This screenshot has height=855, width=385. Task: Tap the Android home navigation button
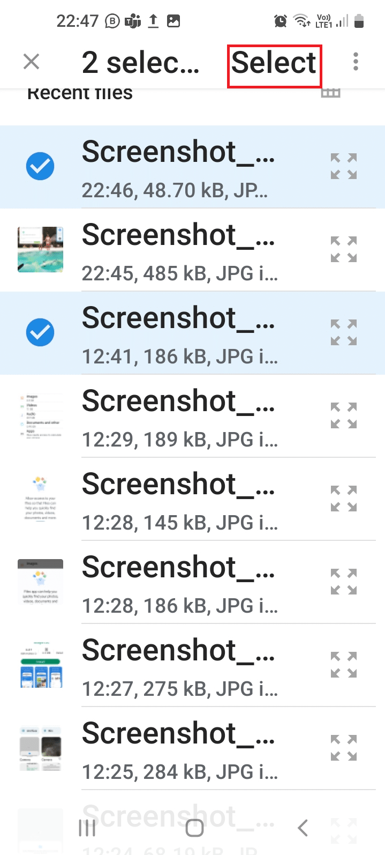[194, 828]
